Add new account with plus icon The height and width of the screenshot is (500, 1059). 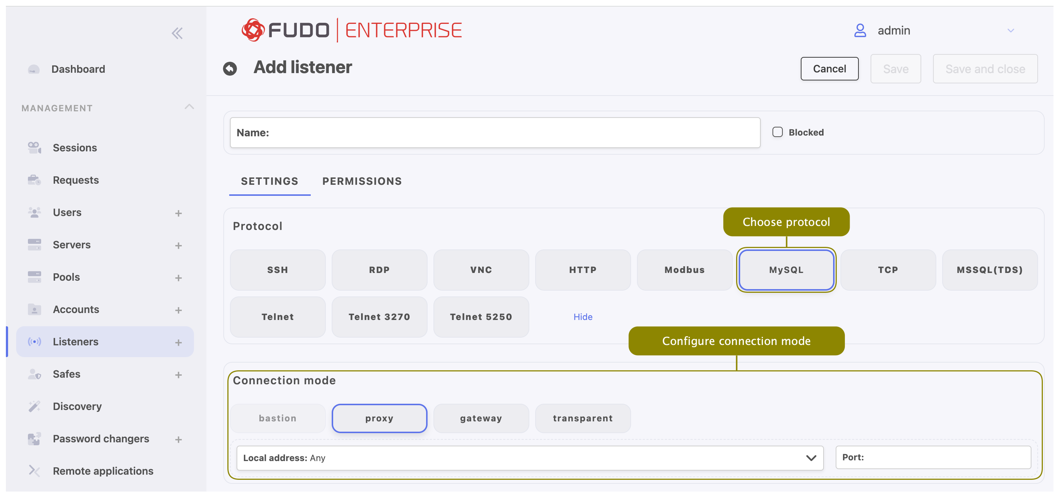click(x=179, y=310)
